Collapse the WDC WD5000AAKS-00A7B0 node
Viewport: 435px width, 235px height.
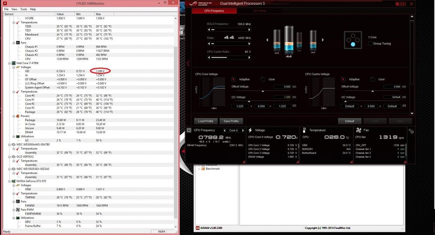click(10, 144)
